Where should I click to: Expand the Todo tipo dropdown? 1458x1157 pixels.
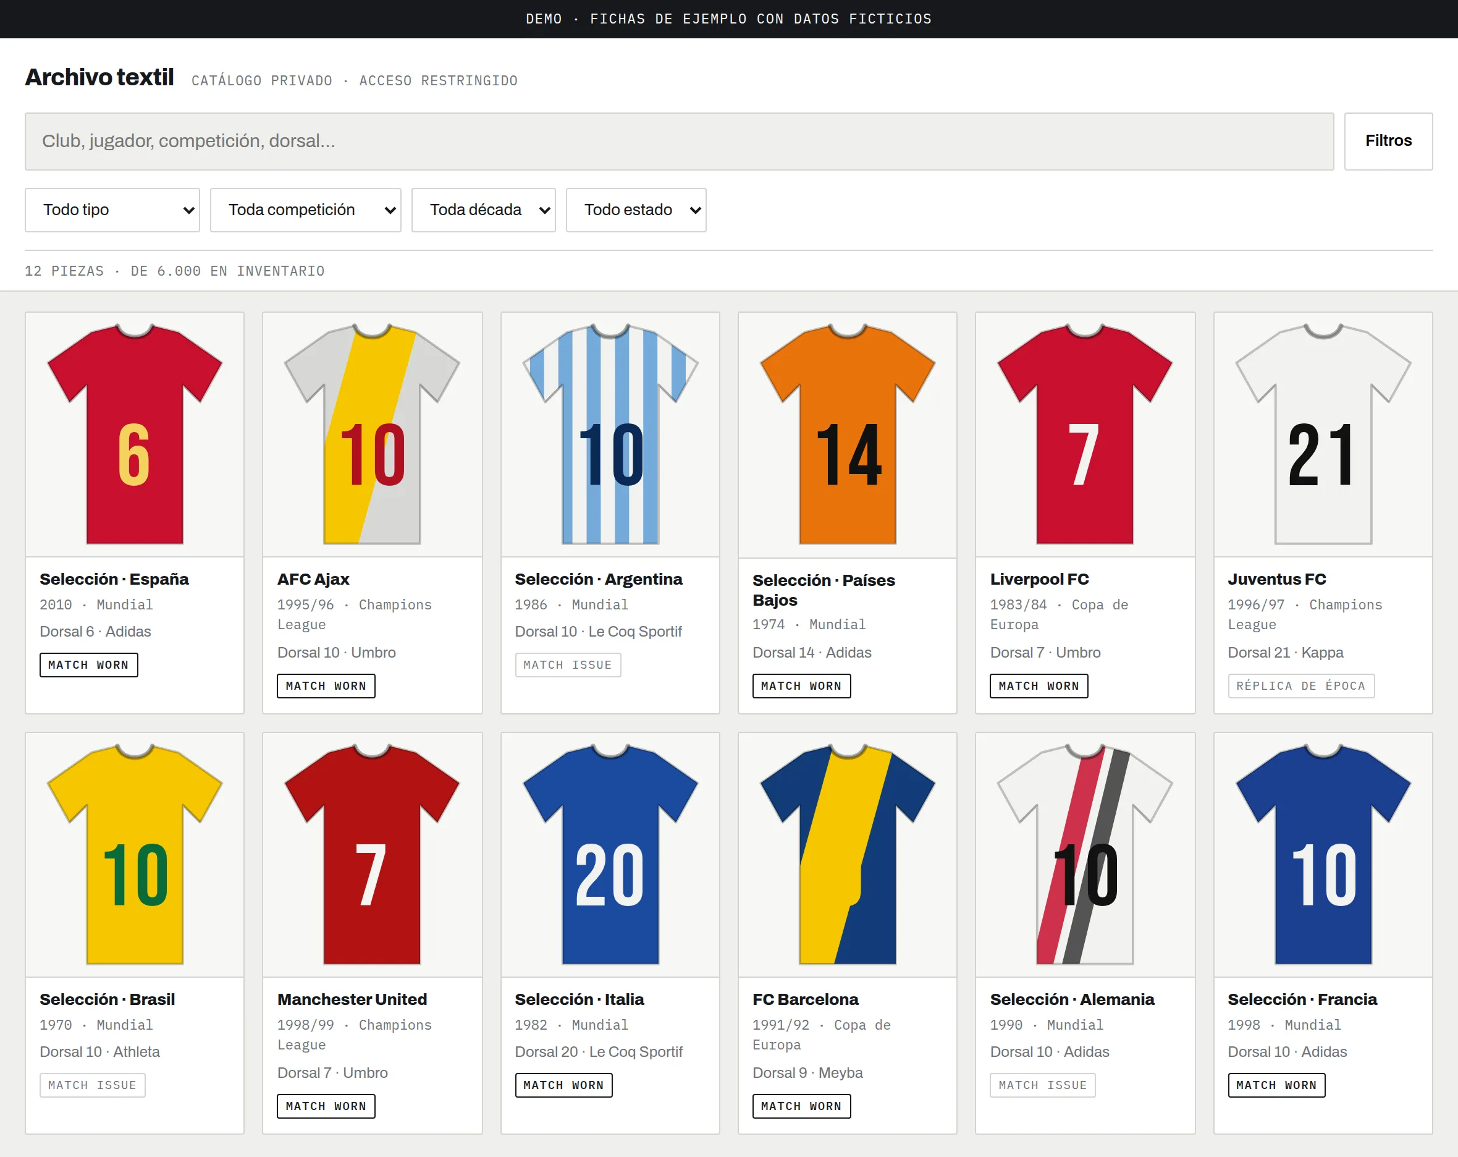(x=112, y=210)
